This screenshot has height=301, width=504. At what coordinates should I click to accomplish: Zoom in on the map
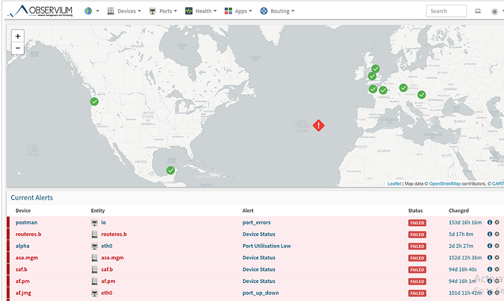pyautogui.click(x=18, y=37)
